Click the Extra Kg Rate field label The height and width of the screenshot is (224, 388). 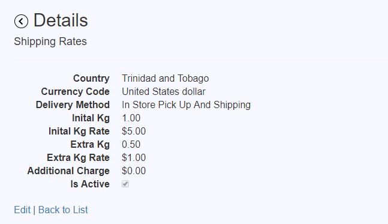(78, 157)
